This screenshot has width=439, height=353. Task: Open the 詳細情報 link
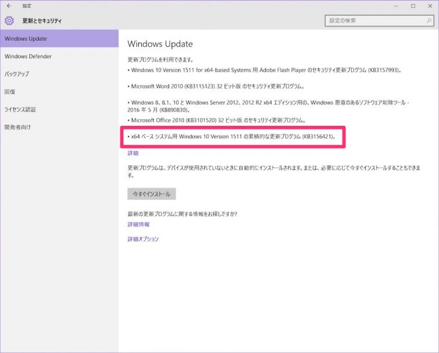tap(139, 224)
